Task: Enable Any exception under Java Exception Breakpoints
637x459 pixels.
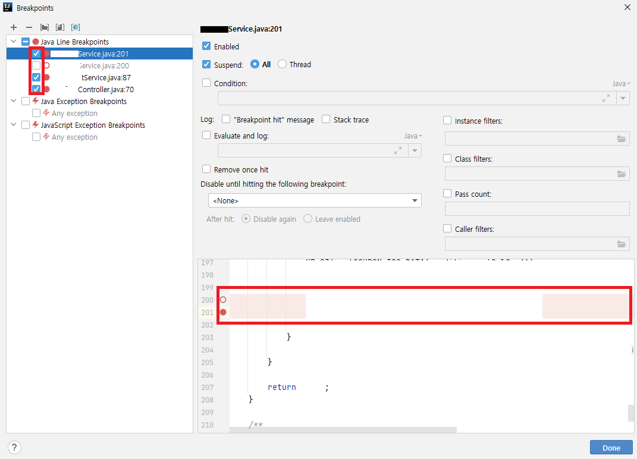Action: [36, 113]
